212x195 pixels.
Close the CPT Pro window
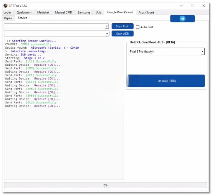pyautogui.click(x=204, y=6)
